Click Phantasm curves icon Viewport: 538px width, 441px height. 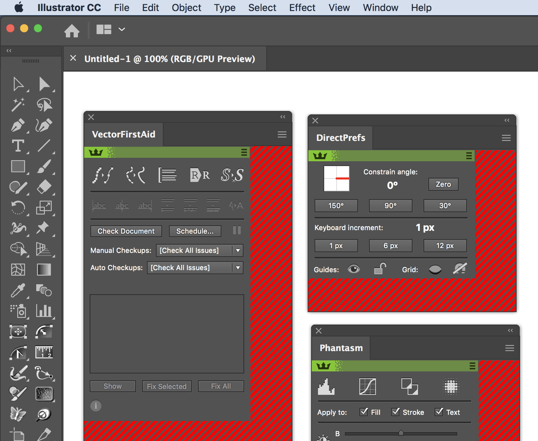367,386
